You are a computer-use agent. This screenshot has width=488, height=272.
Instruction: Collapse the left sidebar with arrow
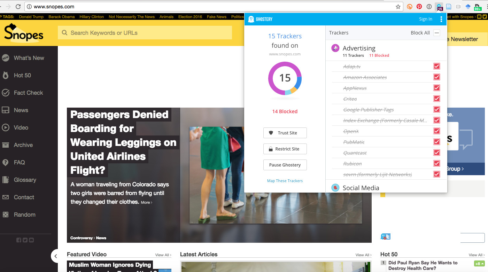(55, 256)
